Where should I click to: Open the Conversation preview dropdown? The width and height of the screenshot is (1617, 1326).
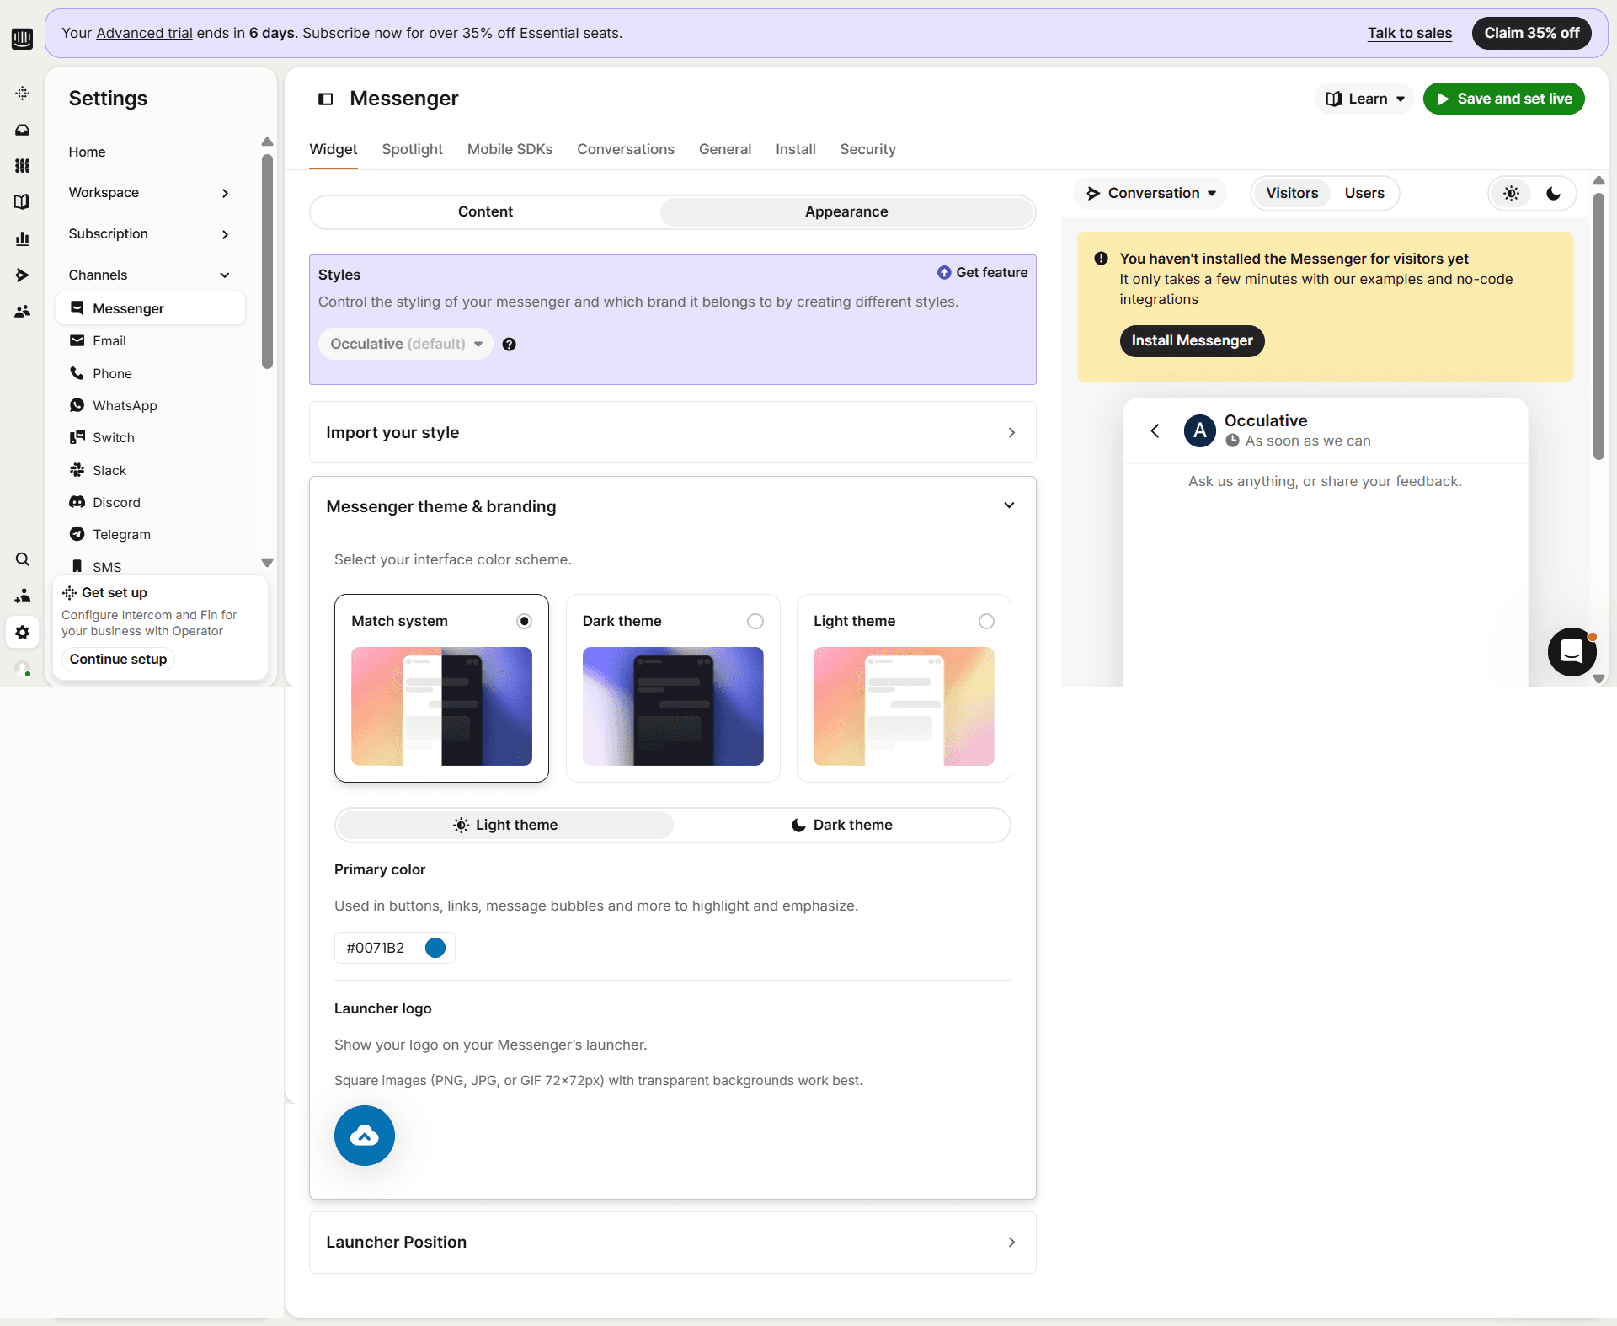pos(1150,193)
